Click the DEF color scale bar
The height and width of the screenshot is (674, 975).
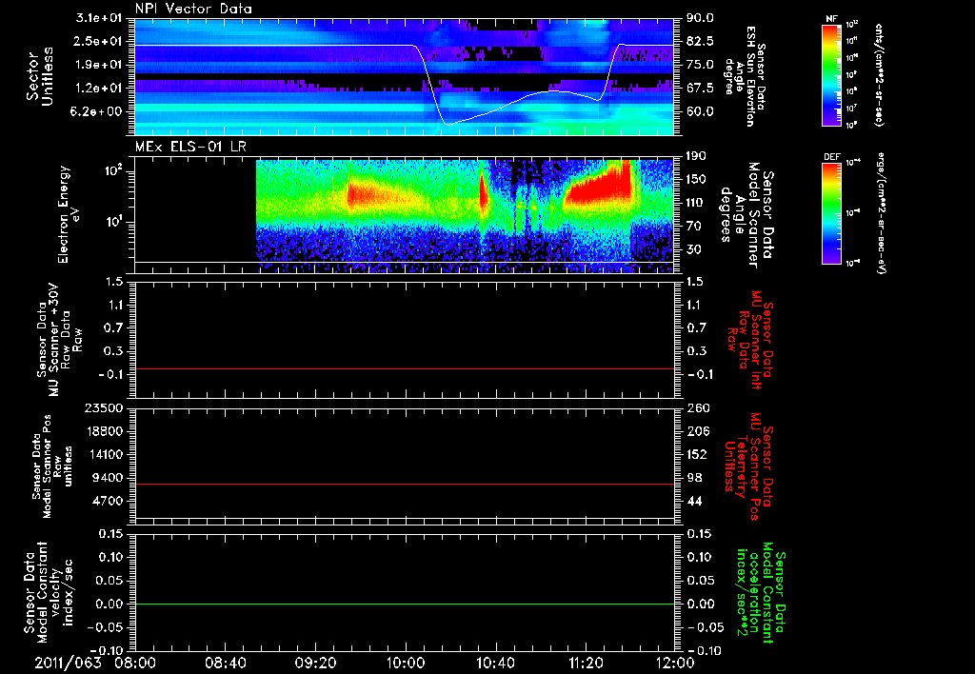click(x=832, y=213)
